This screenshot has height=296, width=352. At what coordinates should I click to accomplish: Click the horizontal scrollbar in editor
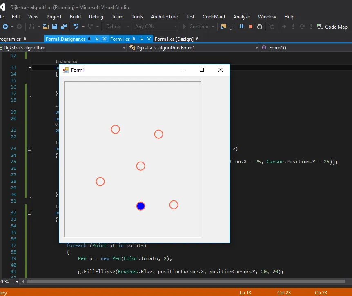(184, 282)
